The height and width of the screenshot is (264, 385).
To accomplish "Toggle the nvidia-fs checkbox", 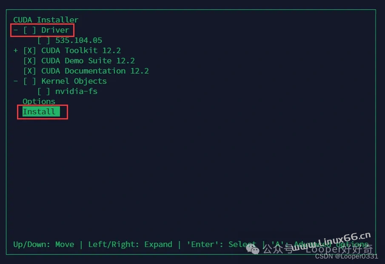I will tap(44, 91).
